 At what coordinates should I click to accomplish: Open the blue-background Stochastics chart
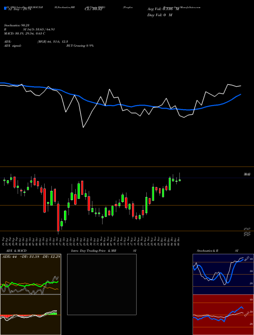pos(223,274)
